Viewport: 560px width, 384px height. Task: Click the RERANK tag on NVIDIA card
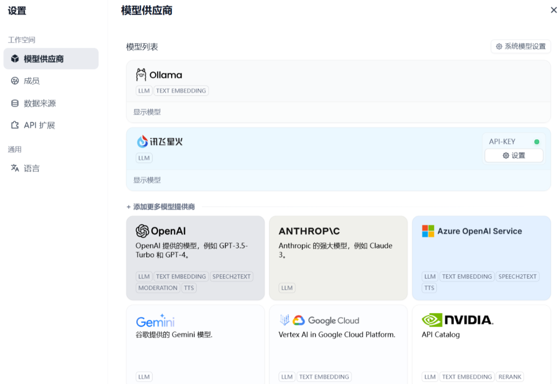point(510,376)
